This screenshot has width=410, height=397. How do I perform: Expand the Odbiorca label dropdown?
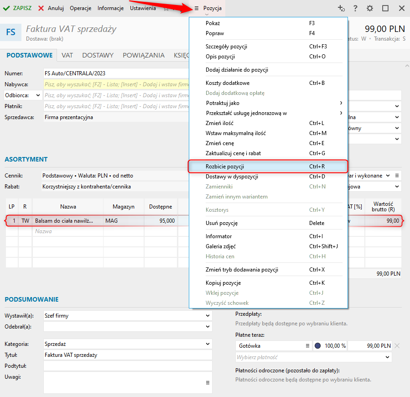pos(37,95)
